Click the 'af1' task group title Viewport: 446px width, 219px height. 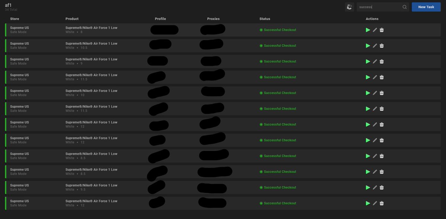click(x=8, y=5)
